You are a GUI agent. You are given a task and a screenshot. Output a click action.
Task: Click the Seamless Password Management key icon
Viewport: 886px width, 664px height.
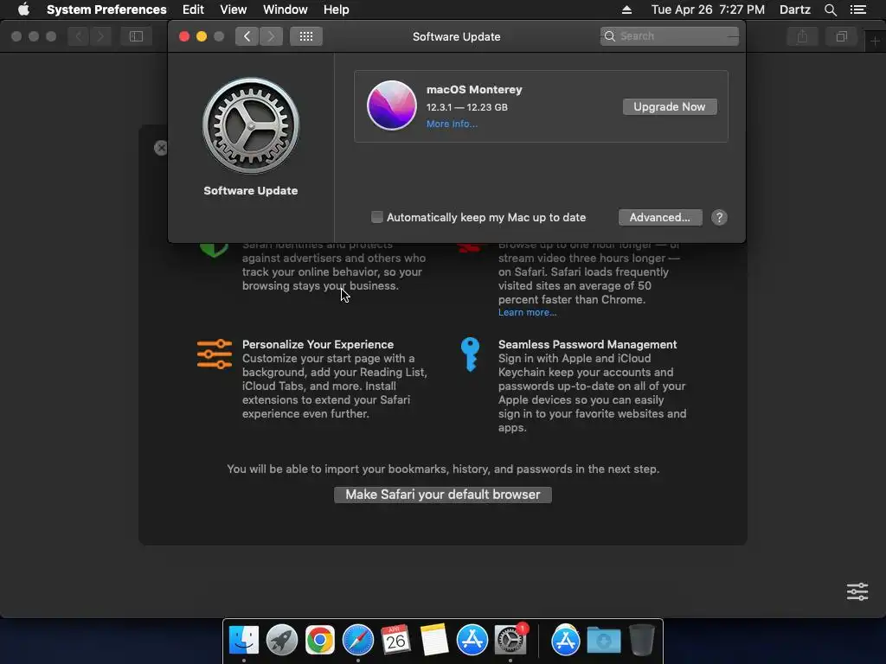click(x=470, y=354)
